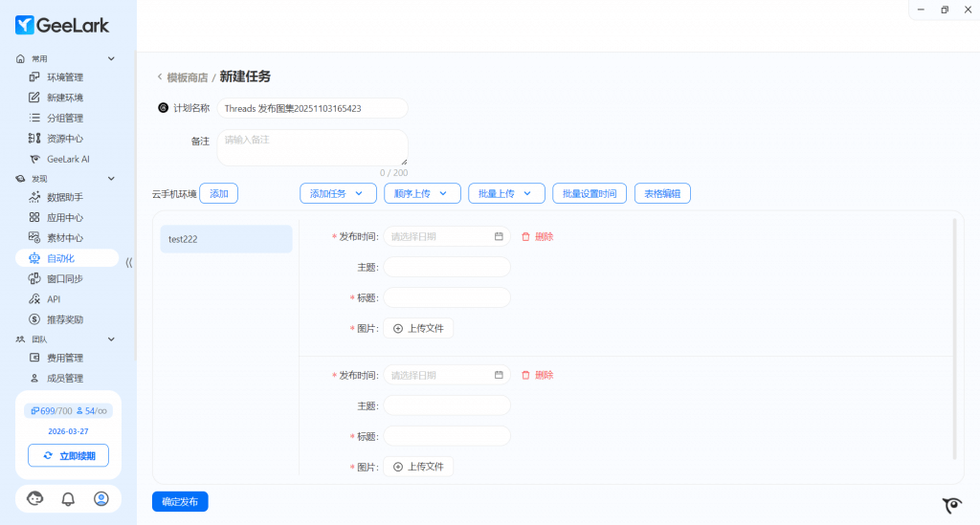980x525 pixels.
Task: Click the 立即续期 renew button
Action: point(68,455)
